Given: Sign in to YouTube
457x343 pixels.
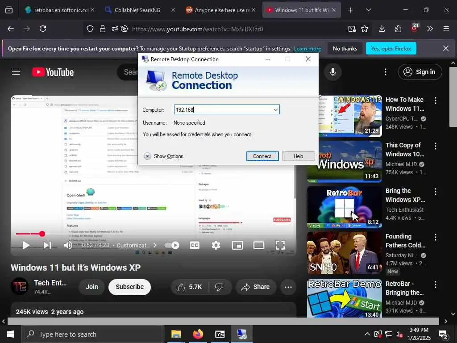Looking at the screenshot, I should pos(420,72).
